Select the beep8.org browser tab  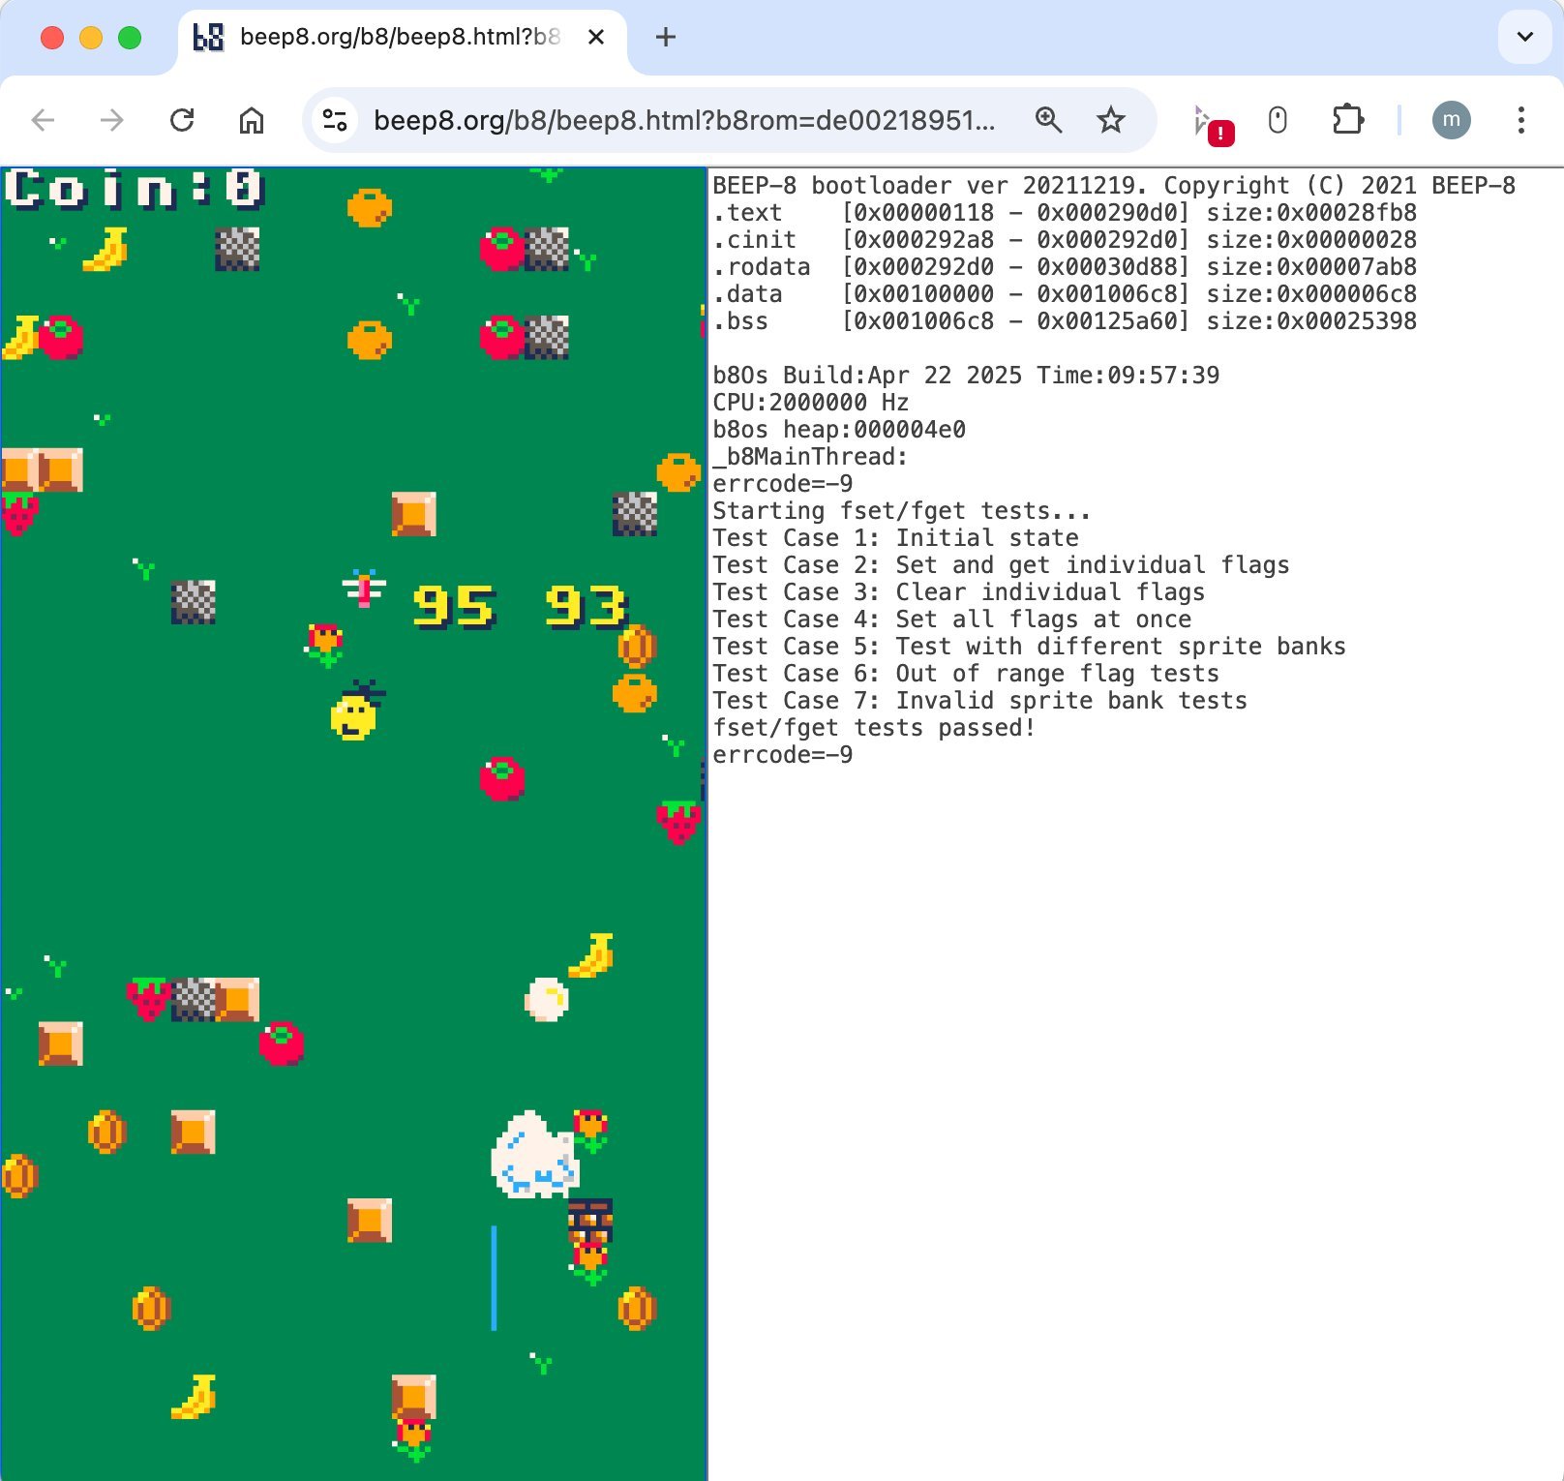[x=387, y=37]
